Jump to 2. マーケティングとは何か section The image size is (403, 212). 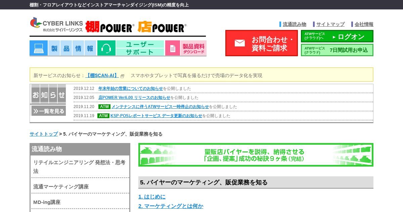pos(171,206)
